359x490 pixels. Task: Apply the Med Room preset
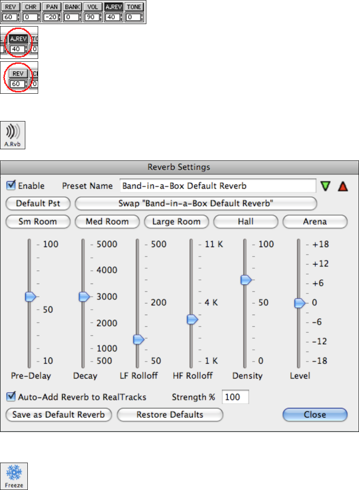tap(107, 221)
